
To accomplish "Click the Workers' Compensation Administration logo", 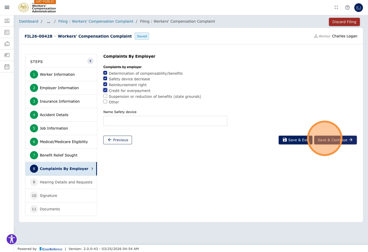I will (x=37, y=8).
